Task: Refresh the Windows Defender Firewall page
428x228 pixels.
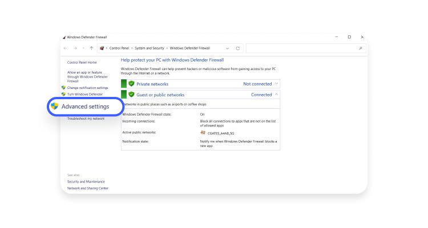Action: click(x=238, y=48)
